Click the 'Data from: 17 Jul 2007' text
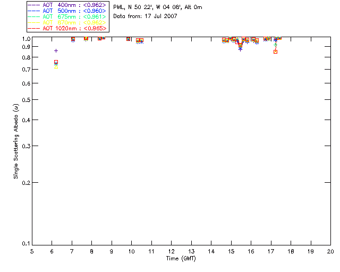Image resolution: width=340 pixels, height=272 pixels. tap(145, 16)
